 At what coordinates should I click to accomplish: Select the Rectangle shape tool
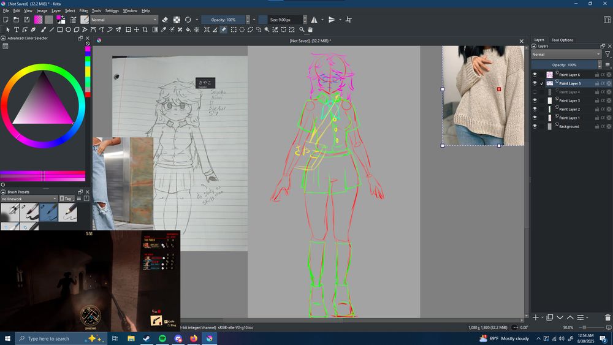click(60, 29)
